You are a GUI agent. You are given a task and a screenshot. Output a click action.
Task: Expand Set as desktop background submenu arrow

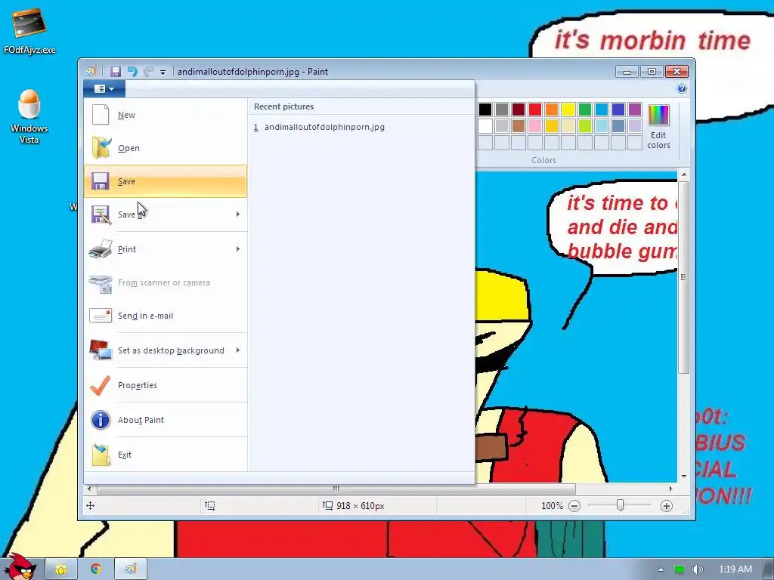pos(238,350)
